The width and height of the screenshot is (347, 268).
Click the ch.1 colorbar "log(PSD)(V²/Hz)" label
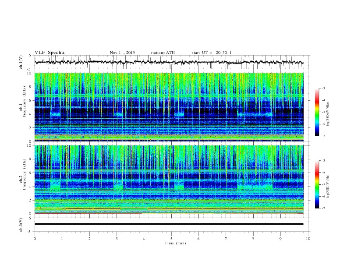coord(328,114)
